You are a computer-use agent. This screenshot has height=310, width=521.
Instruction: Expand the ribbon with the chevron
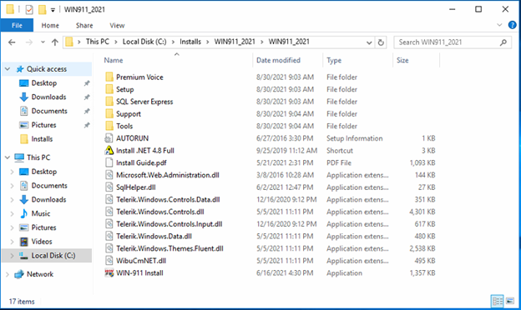tap(499, 25)
